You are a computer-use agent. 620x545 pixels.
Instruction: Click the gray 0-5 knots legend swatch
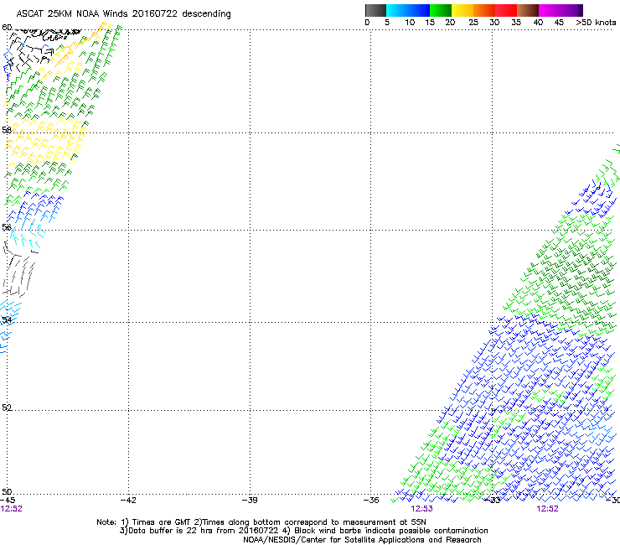point(375,10)
